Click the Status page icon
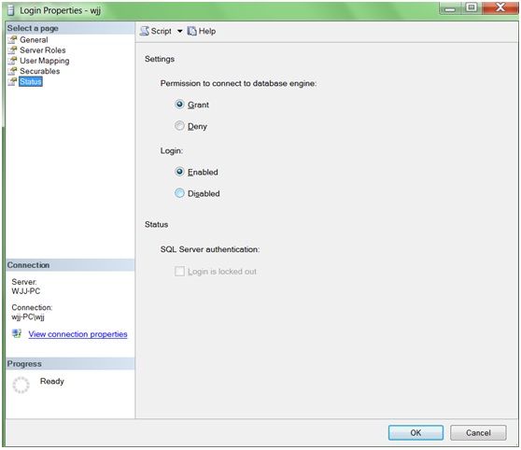The width and height of the screenshot is (521, 450). [x=12, y=81]
